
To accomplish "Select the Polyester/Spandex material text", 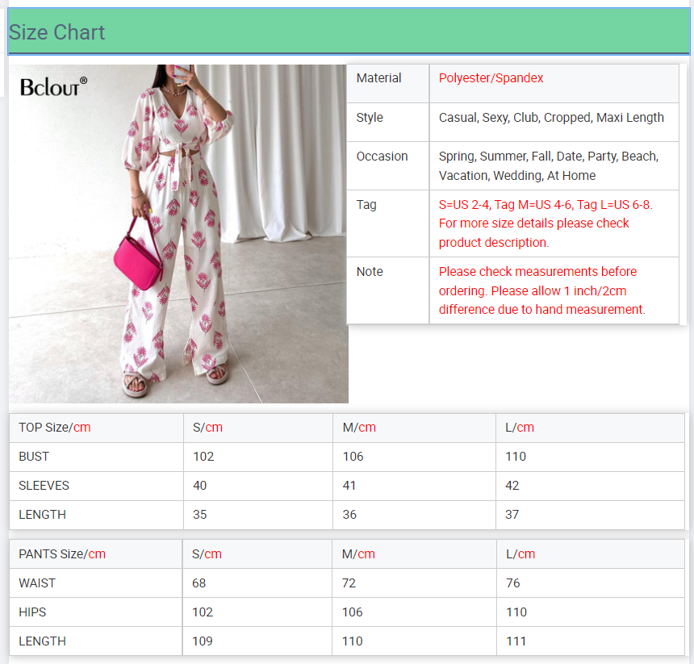I will (x=491, y=78).
